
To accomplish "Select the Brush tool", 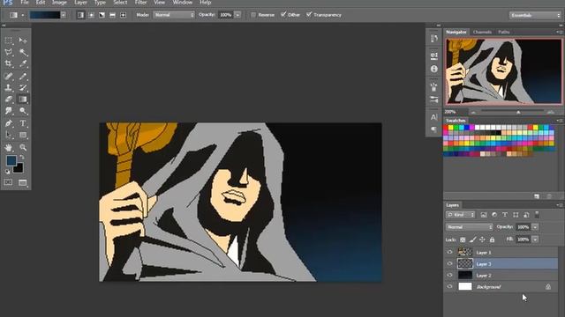I will pos(23,76).
